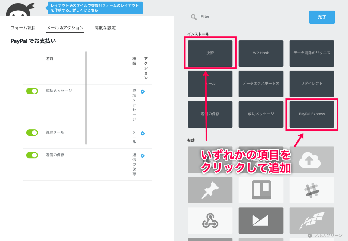Select the 成功メッセージ row name
This screenshot has height=241, width=348.
click(x=59, y=91)
